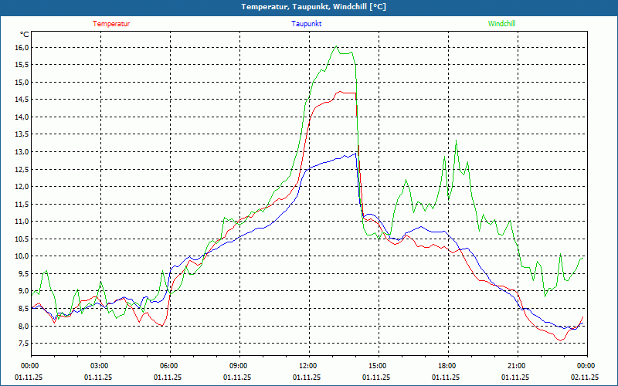
Task: Click the 15:00 time axis marker
Action: 377,366
